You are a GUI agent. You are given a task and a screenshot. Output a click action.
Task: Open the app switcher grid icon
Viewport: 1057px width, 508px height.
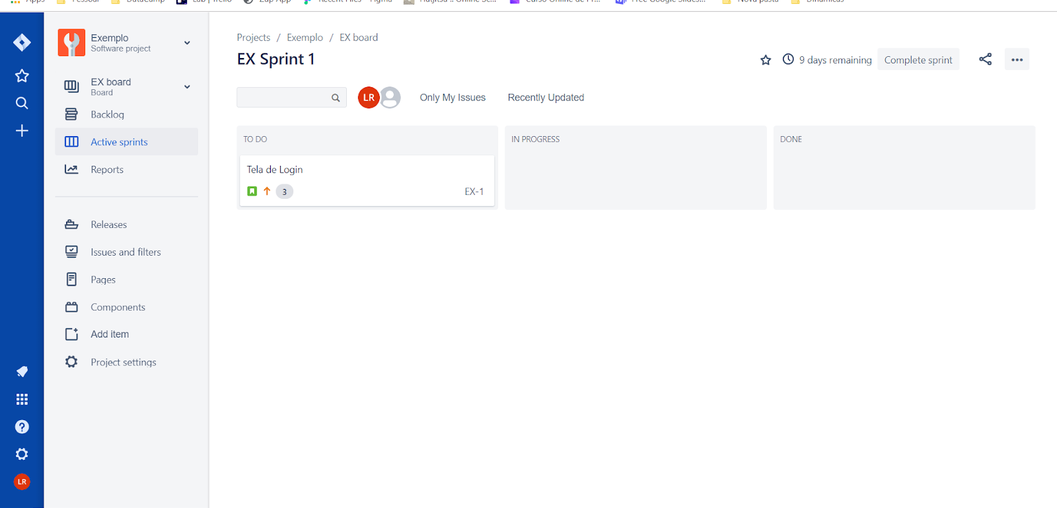coord(22,399)
